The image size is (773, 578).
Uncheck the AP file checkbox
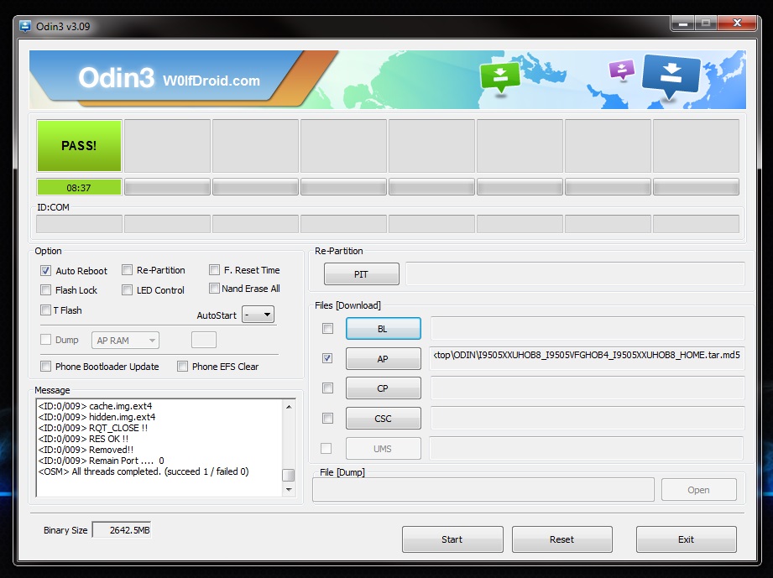(327, 358)
